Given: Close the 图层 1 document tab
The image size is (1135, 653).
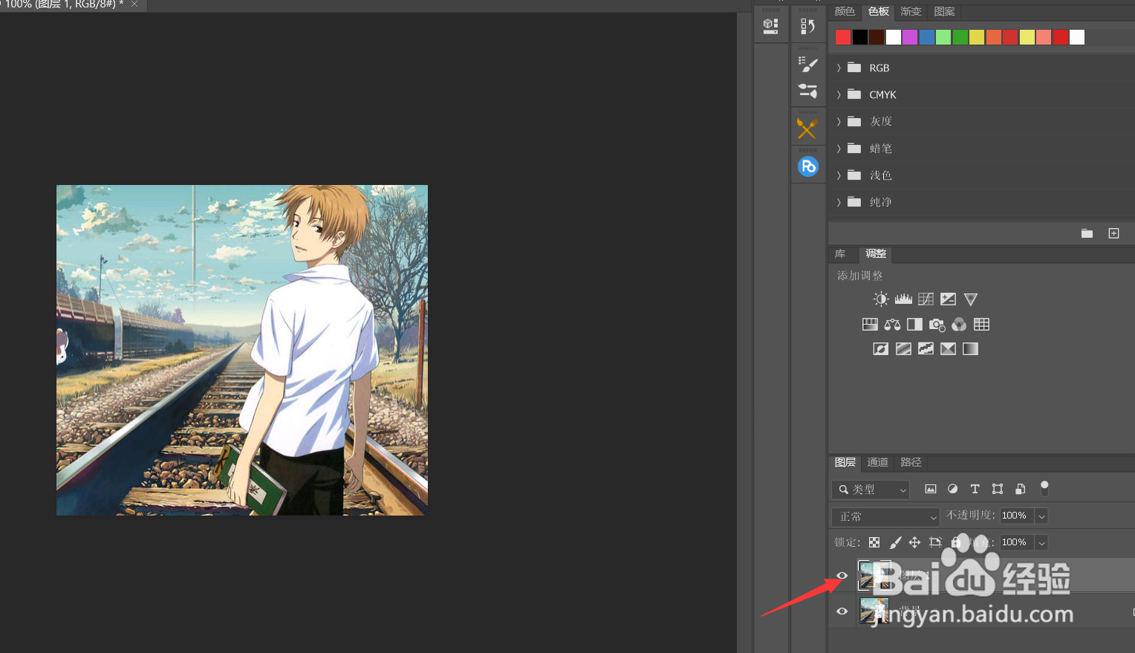Looking at the screenshot, I should (x=134, y=4).
